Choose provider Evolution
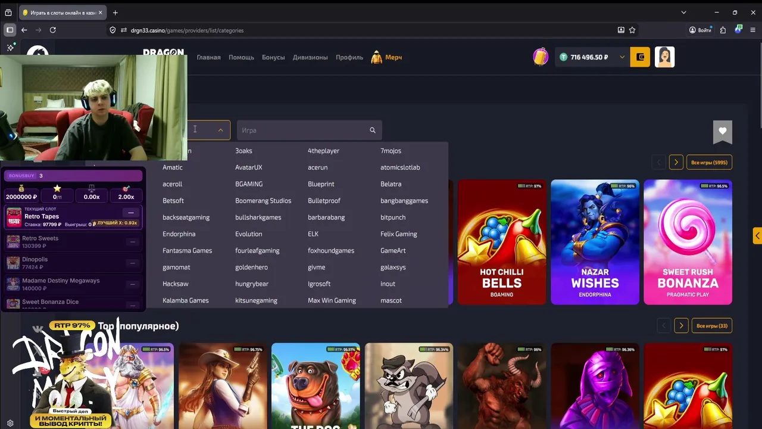762x429 pixels. 249,234
